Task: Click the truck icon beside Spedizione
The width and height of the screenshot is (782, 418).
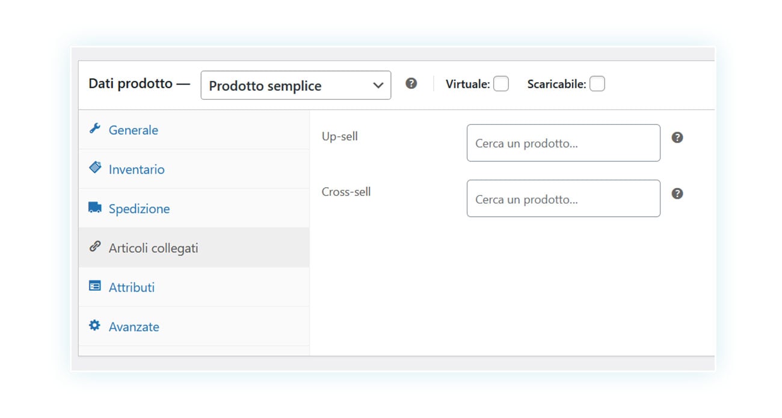Action: point(95,207)
